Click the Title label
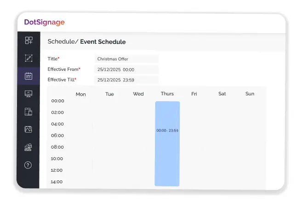The height and width of the screenshot is (202, 302). (53, 59)
